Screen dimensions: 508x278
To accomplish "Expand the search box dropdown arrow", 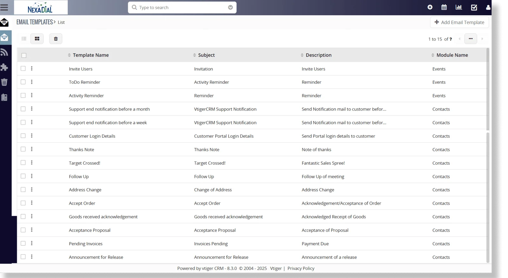I will click(231, 7).
